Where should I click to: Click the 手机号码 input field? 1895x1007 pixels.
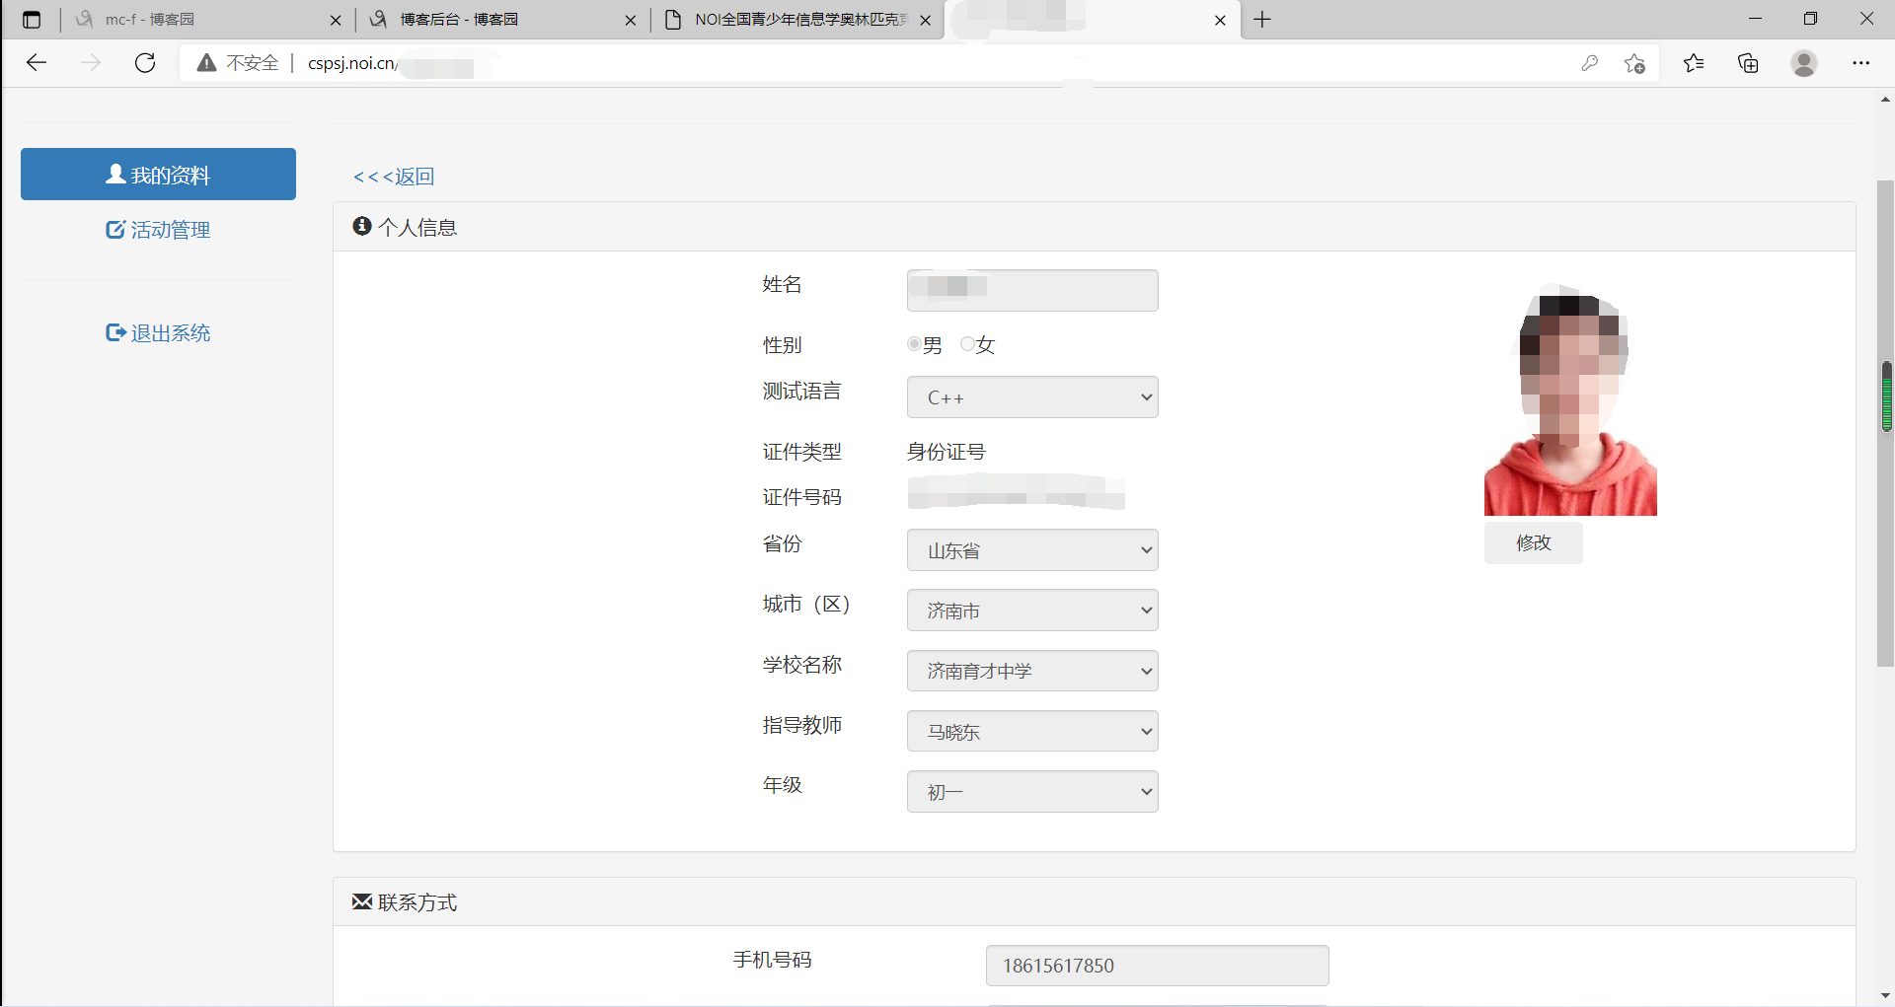1157,966
